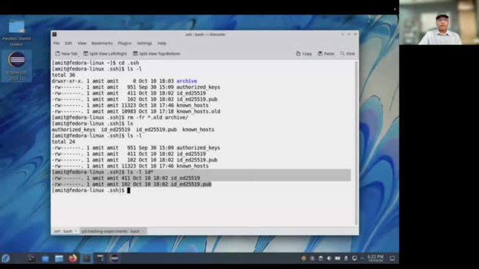Click the webcam video thumbnail
The image size is (479, 269).
click(439, 23)
